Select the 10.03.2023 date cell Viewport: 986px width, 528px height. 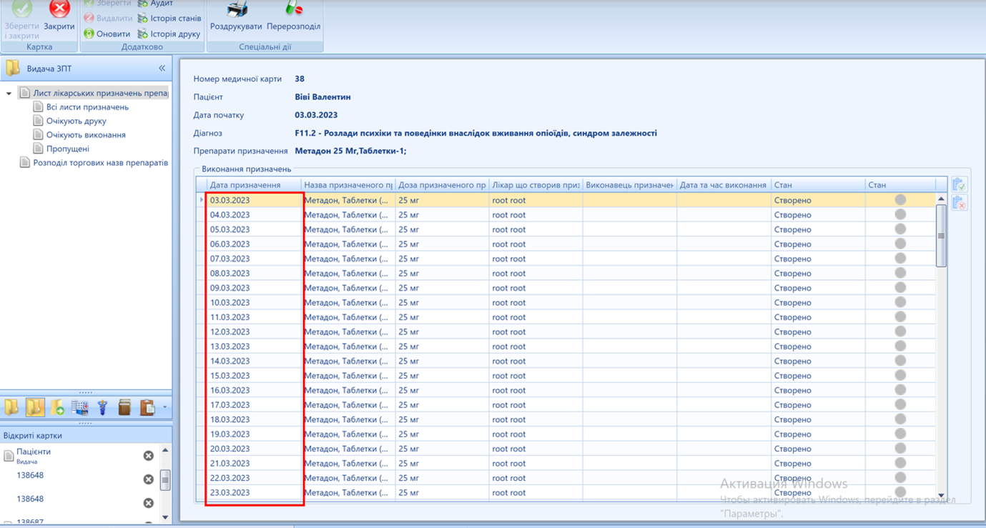pyautogui.click(x=254, y=303)
